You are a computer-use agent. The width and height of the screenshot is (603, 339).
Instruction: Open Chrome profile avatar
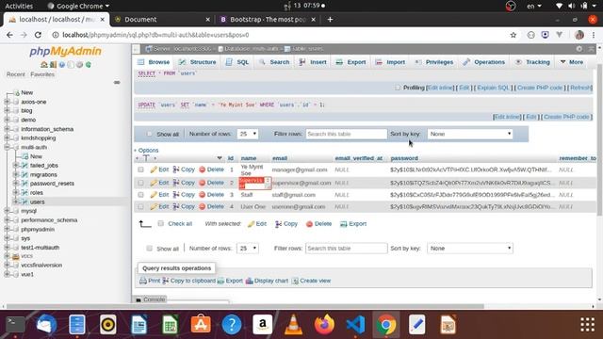pyautogui.click(x=579, y=35)
